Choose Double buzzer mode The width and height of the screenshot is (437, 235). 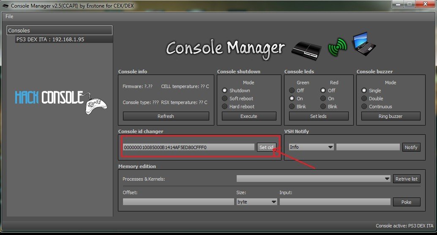coord(364,98)
